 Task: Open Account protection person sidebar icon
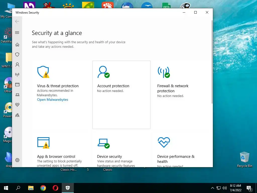(17, 65)
